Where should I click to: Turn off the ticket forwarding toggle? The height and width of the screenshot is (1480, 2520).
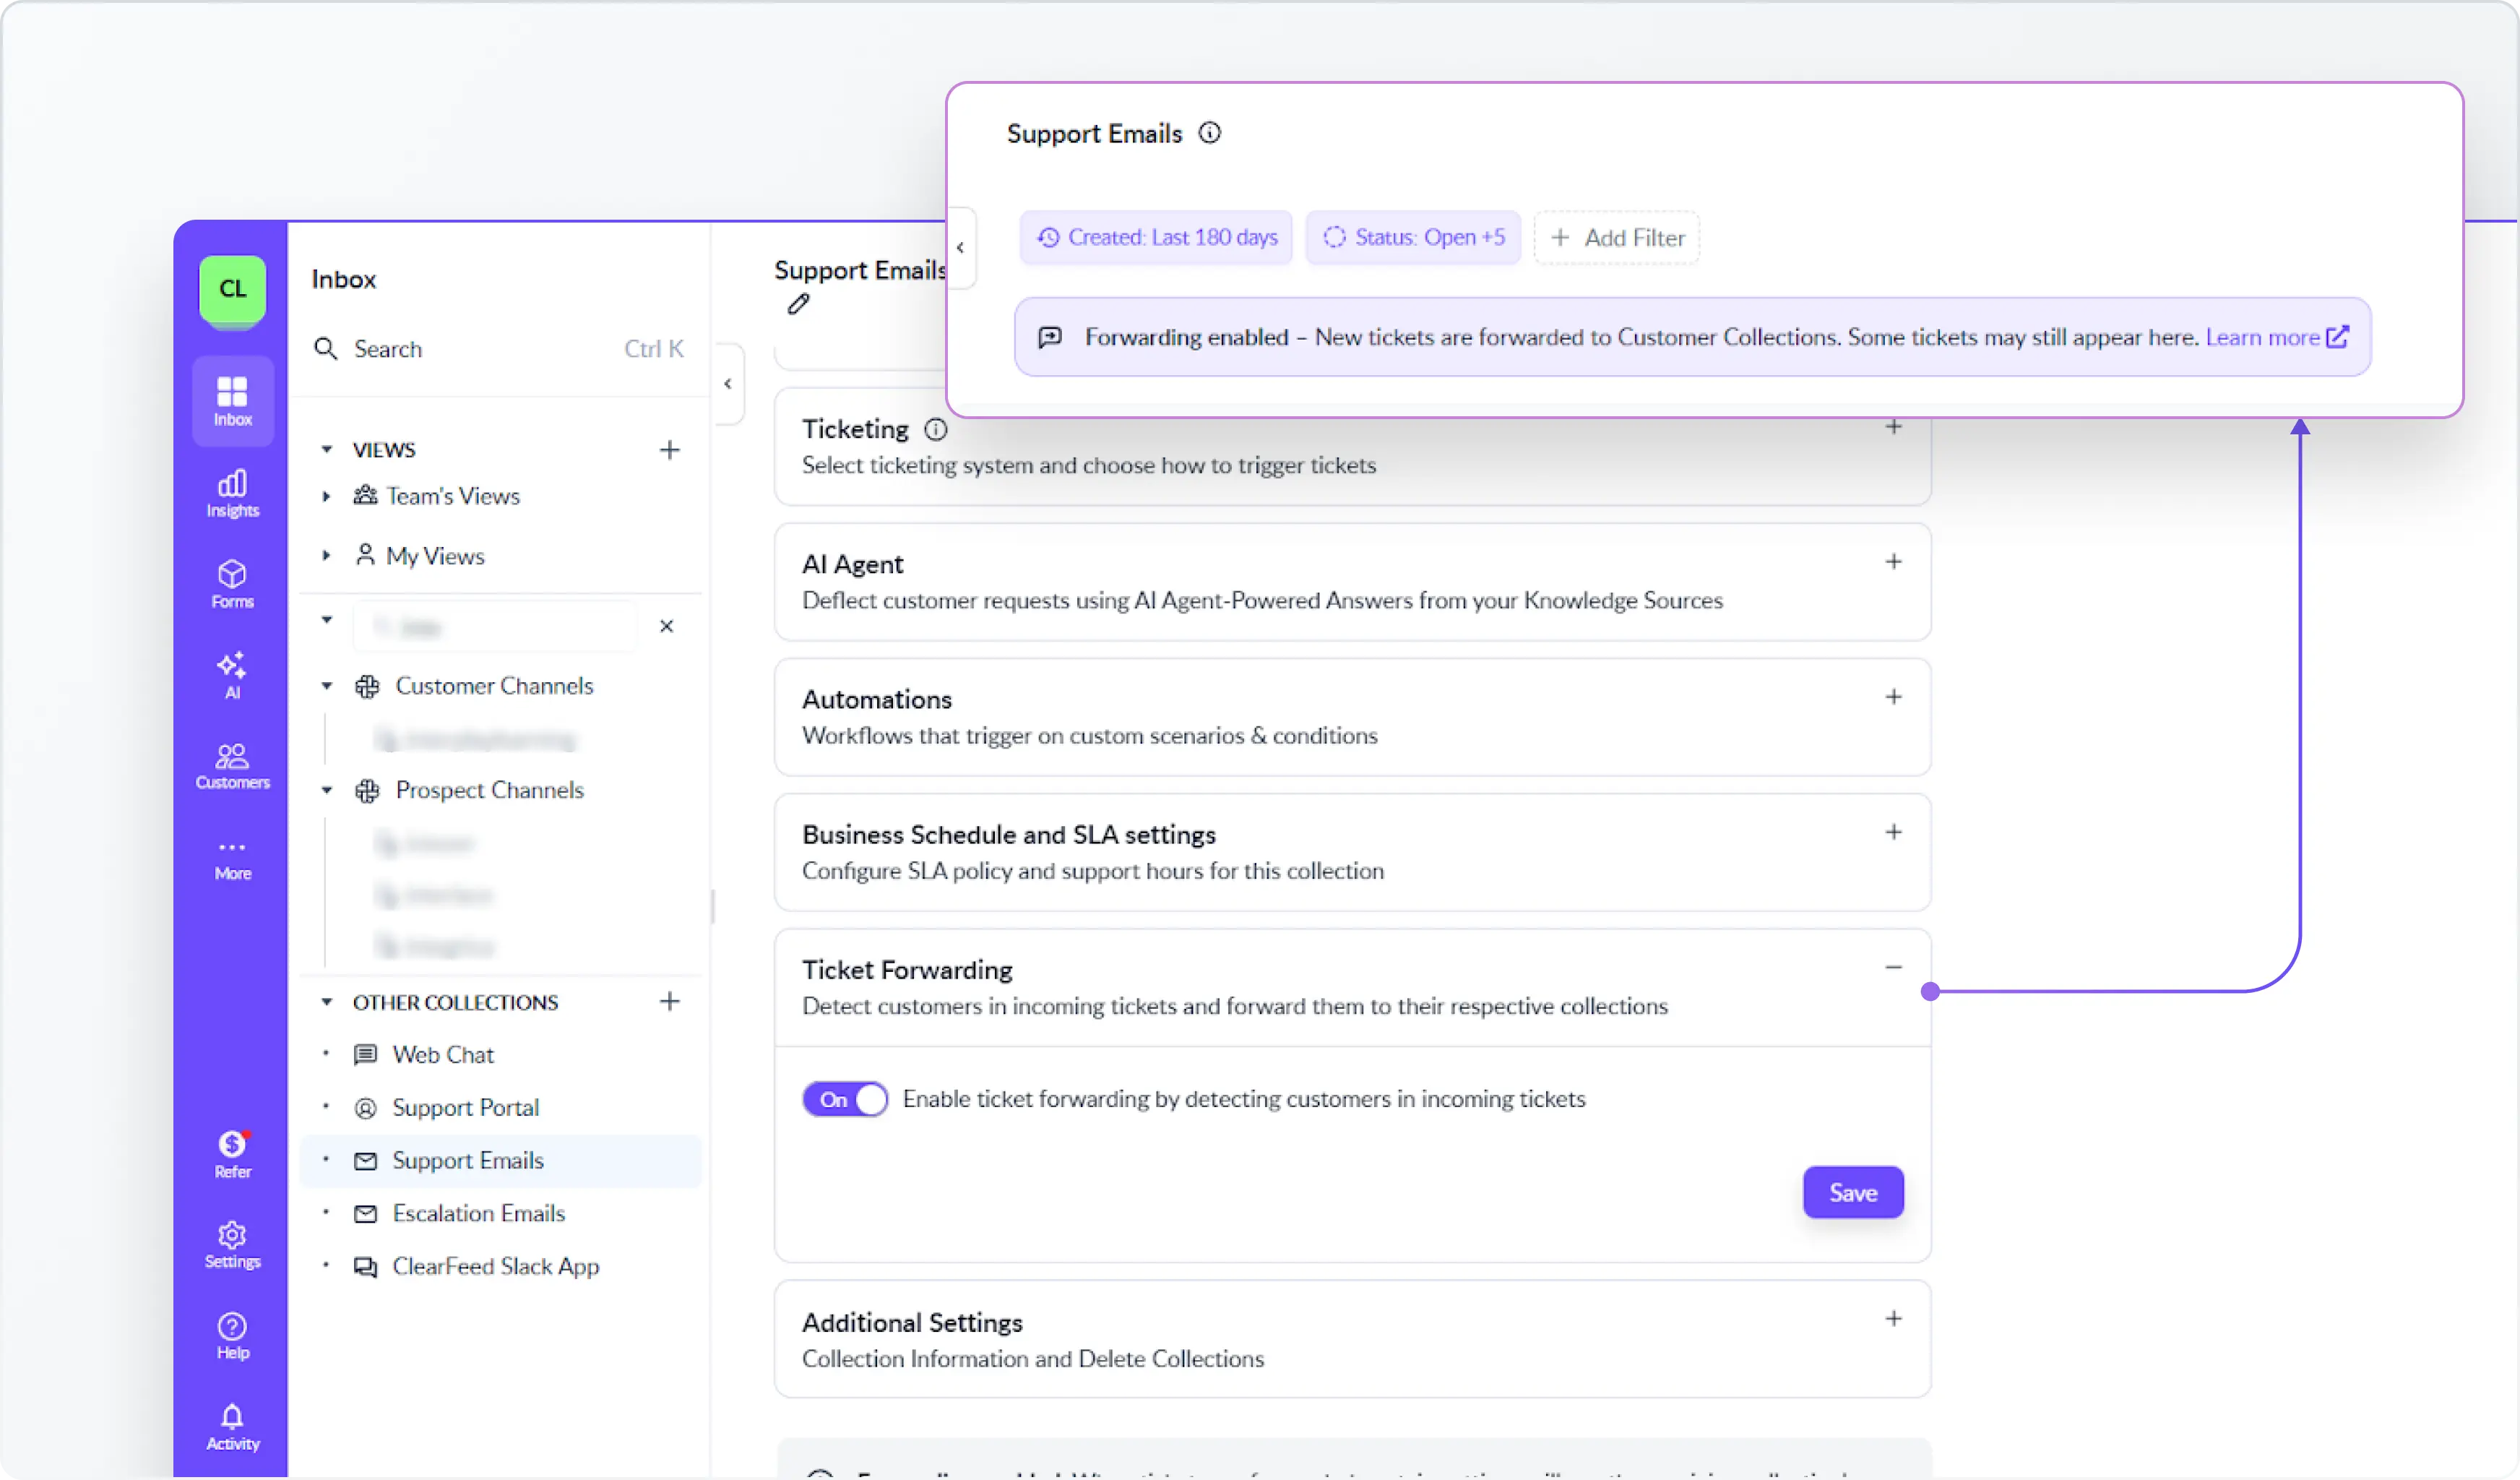845,1099
